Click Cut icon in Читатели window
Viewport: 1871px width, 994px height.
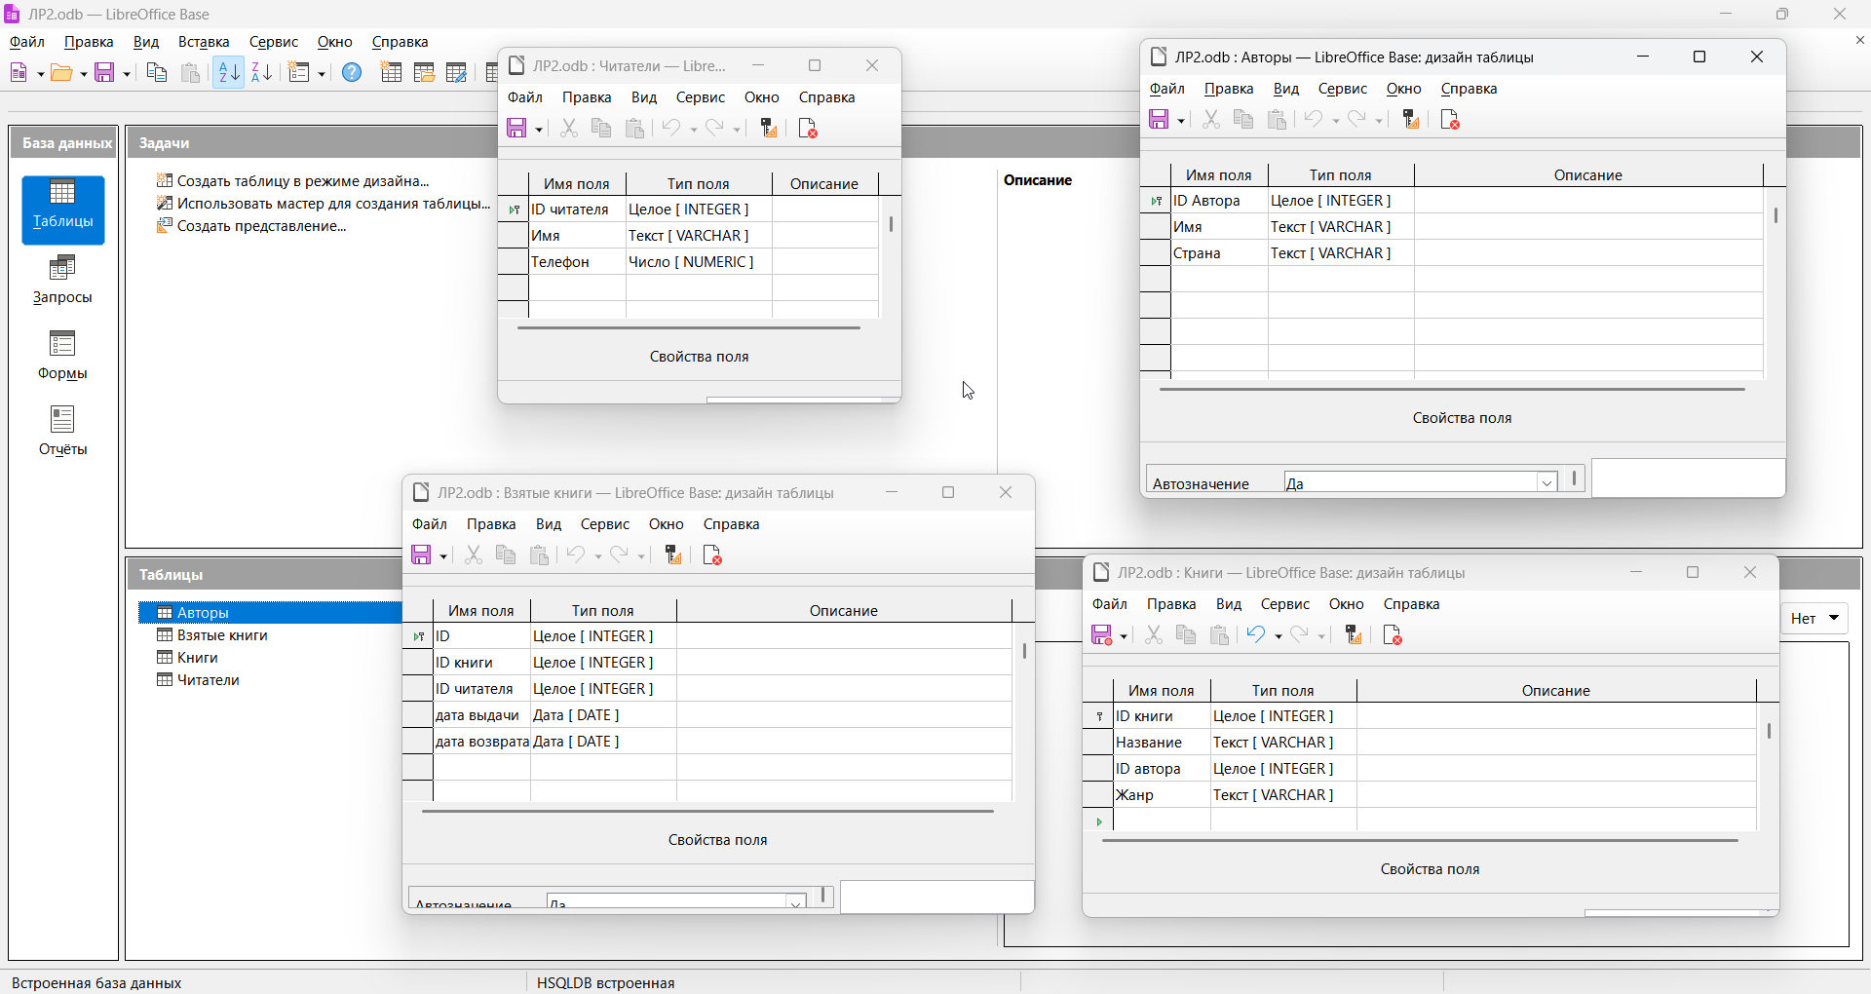[569, 129]
